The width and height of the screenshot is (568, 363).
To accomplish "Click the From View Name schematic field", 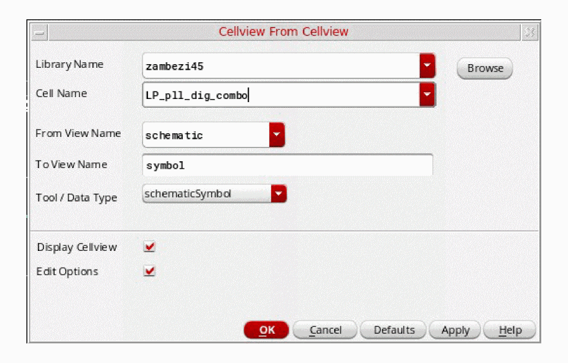I will pyautogui.click(x=205, y=135).
